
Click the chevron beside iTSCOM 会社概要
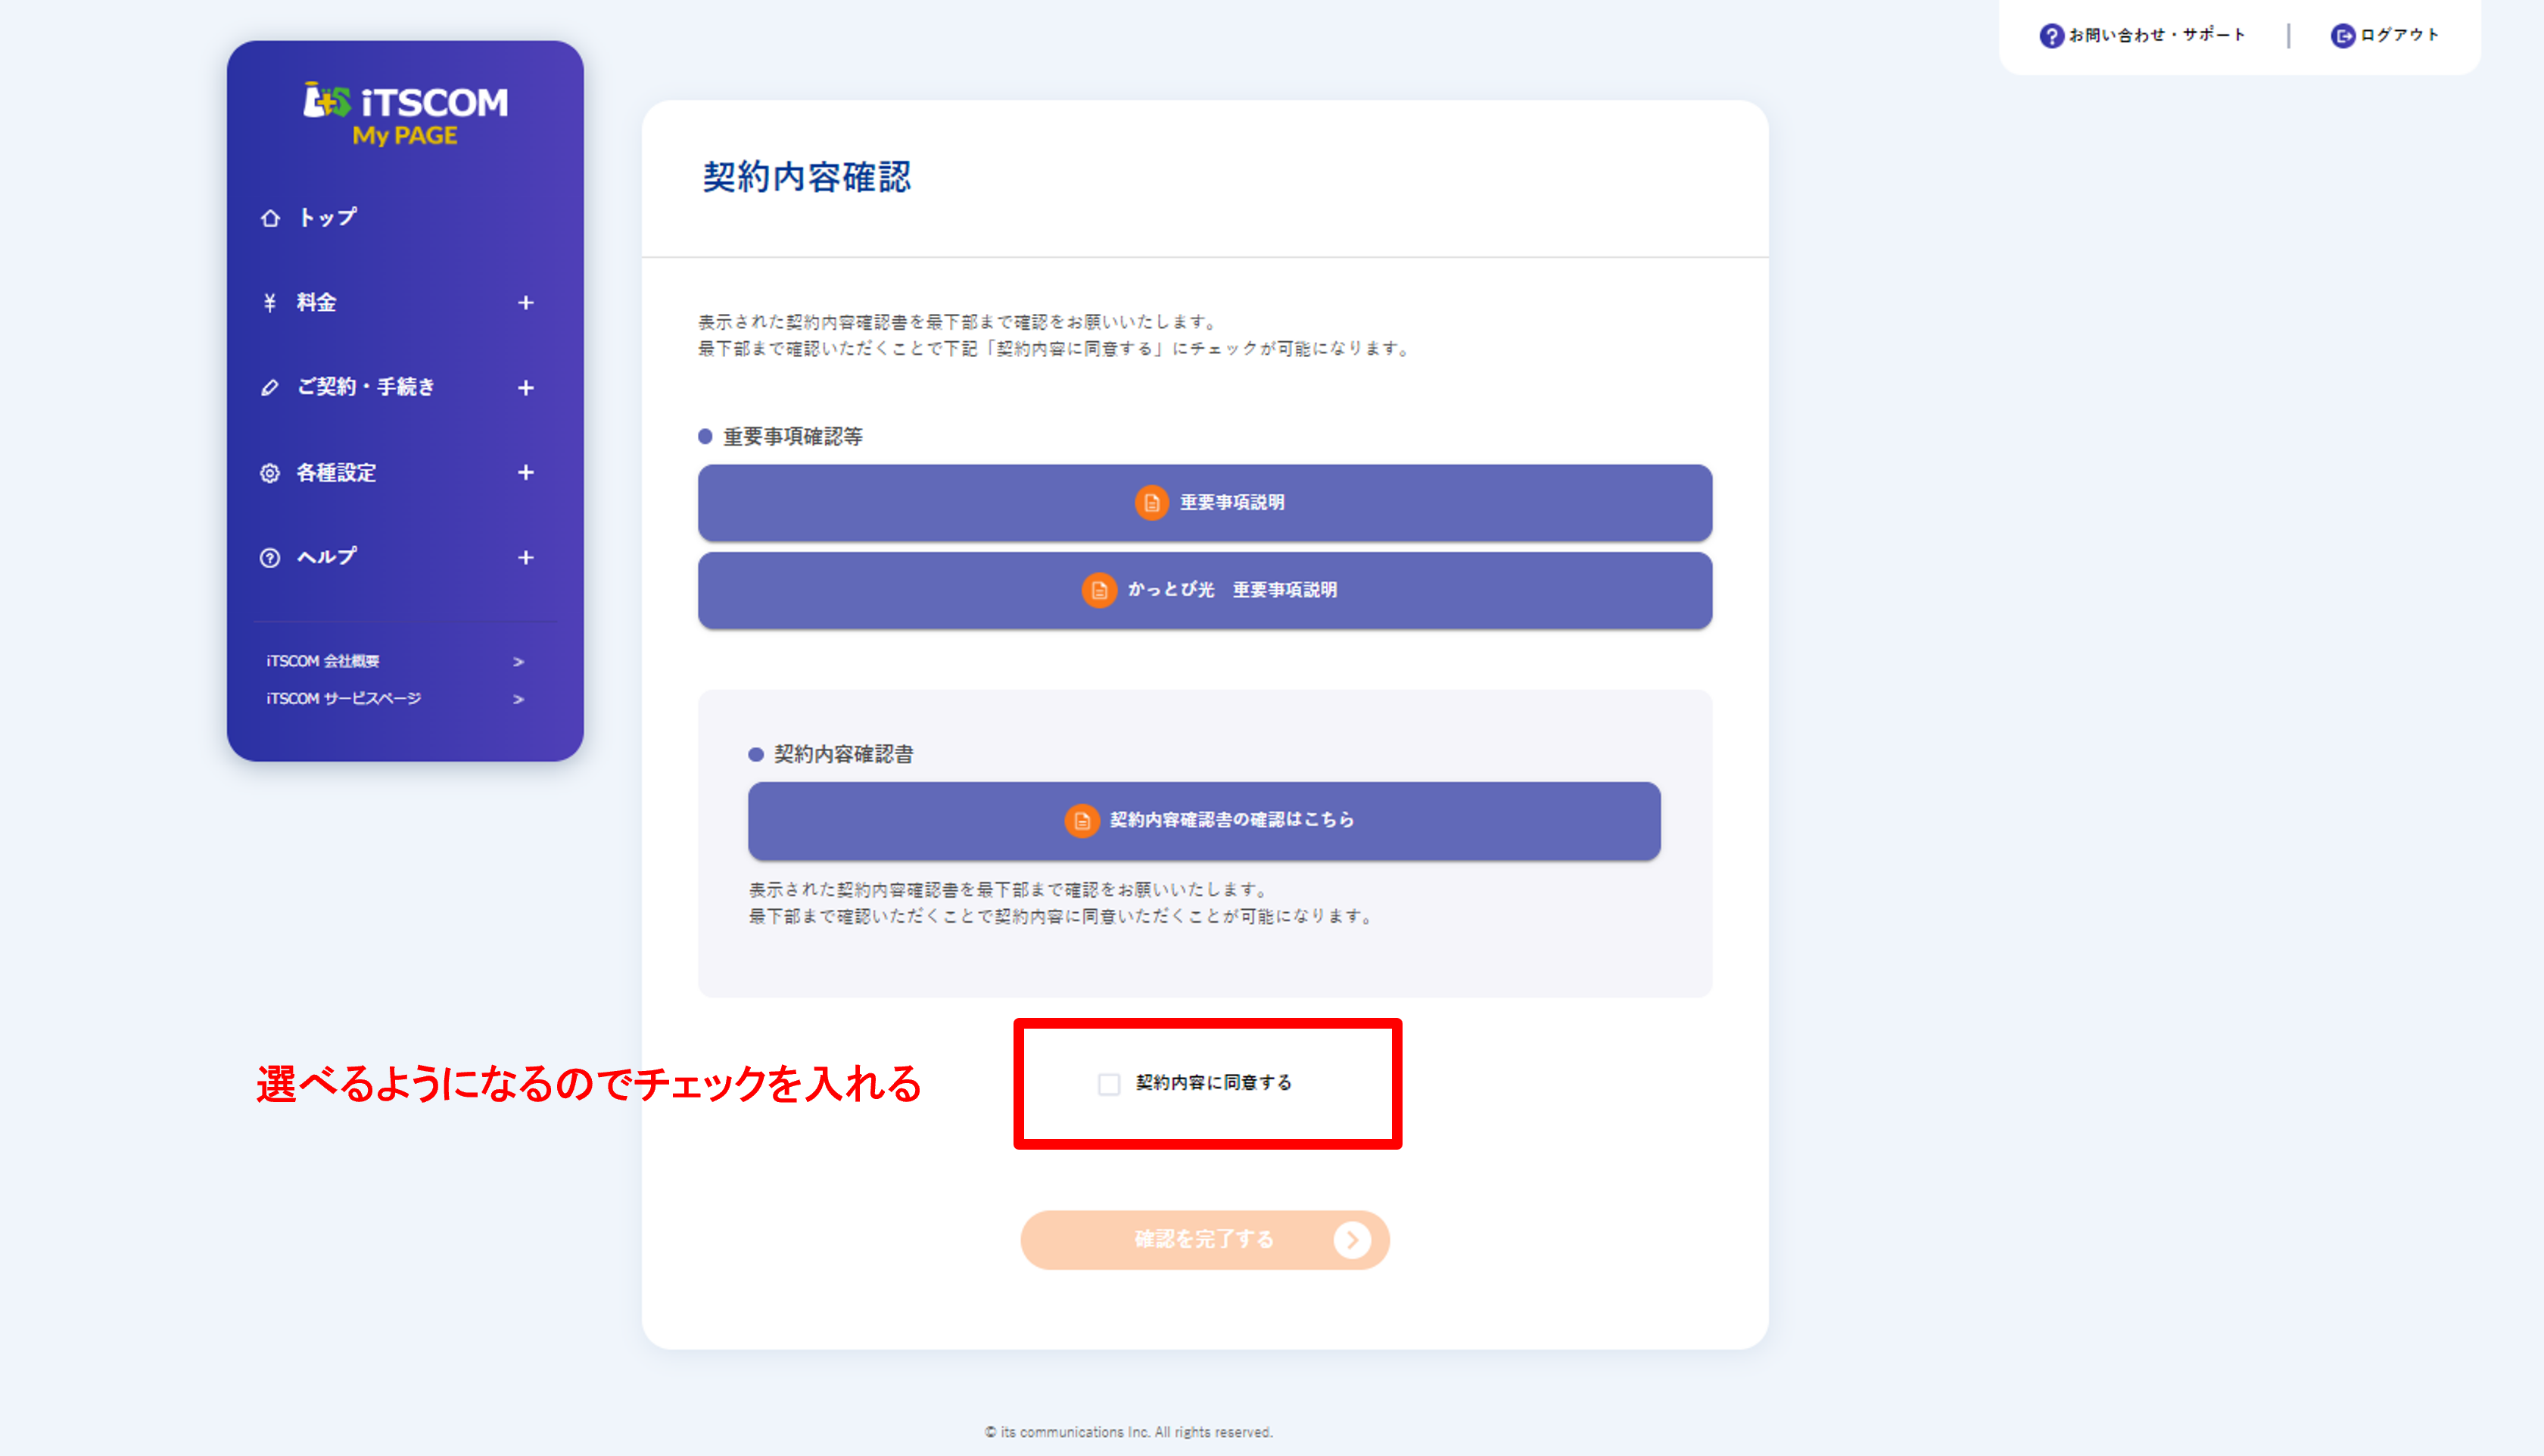click(518, 662)
